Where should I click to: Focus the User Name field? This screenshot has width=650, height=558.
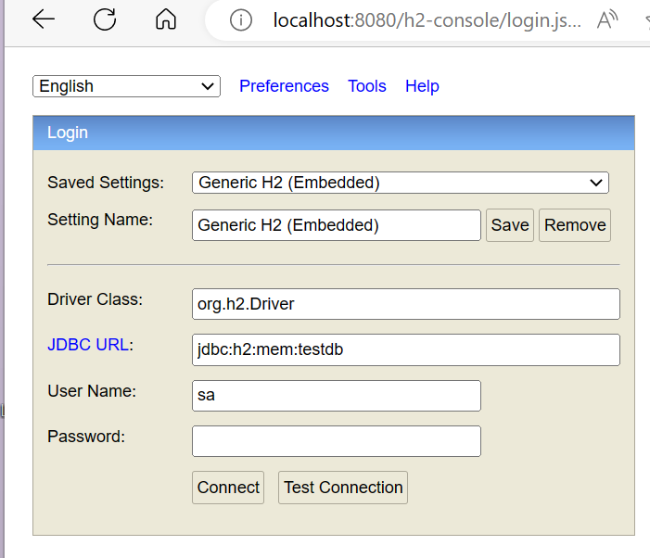[x=337, y=396]
